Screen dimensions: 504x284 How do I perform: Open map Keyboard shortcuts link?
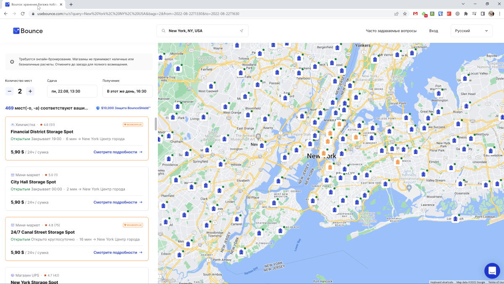(442, 282)
